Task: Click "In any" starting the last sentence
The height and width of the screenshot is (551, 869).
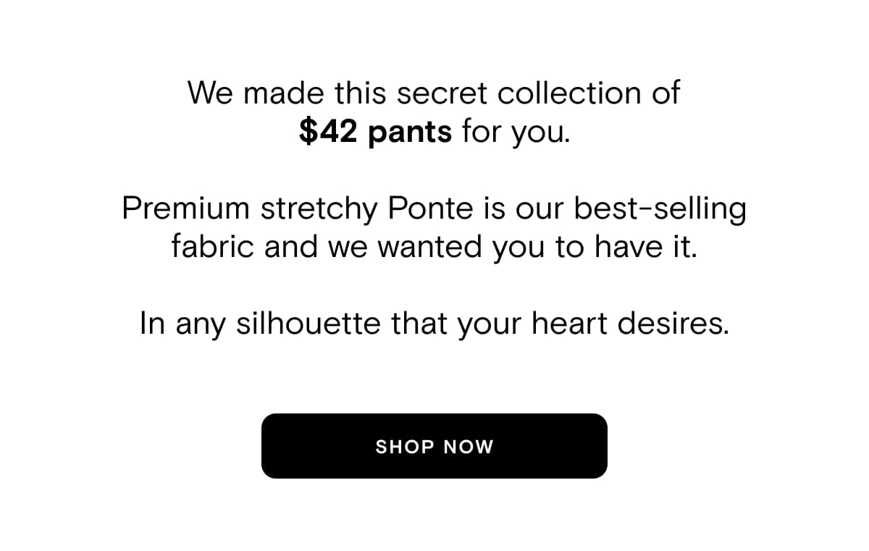Action: click(183, 325)
